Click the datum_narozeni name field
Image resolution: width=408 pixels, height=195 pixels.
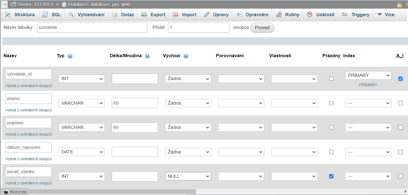pos(28,147)
